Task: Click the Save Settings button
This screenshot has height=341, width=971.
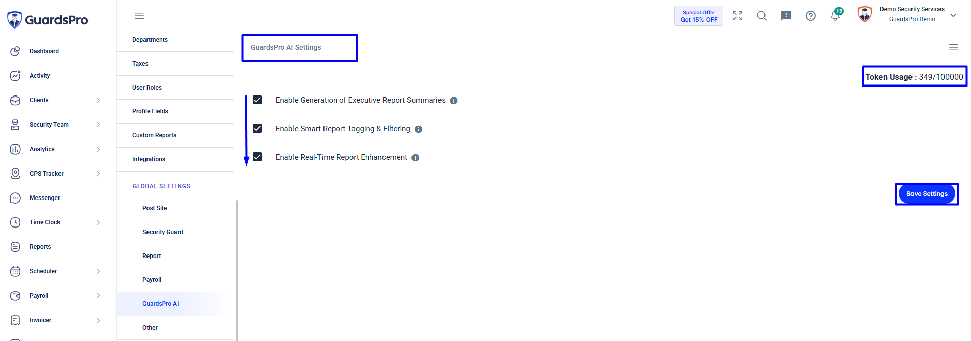Action: [927, 194]
